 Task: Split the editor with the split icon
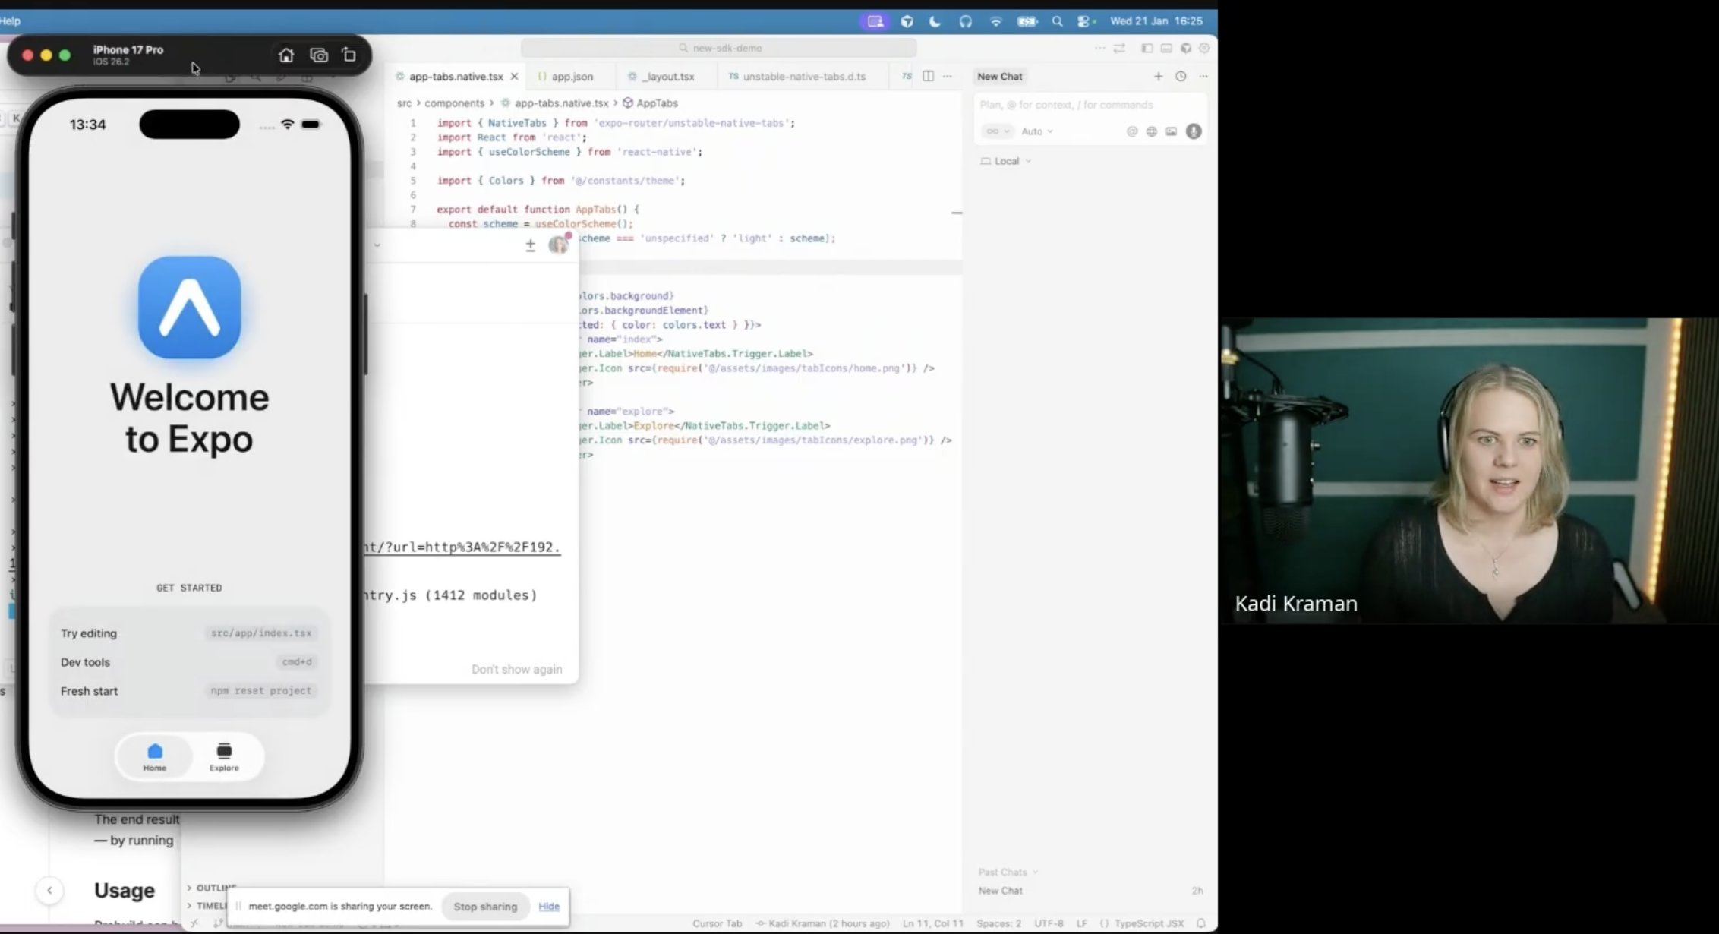click(928, 76)
